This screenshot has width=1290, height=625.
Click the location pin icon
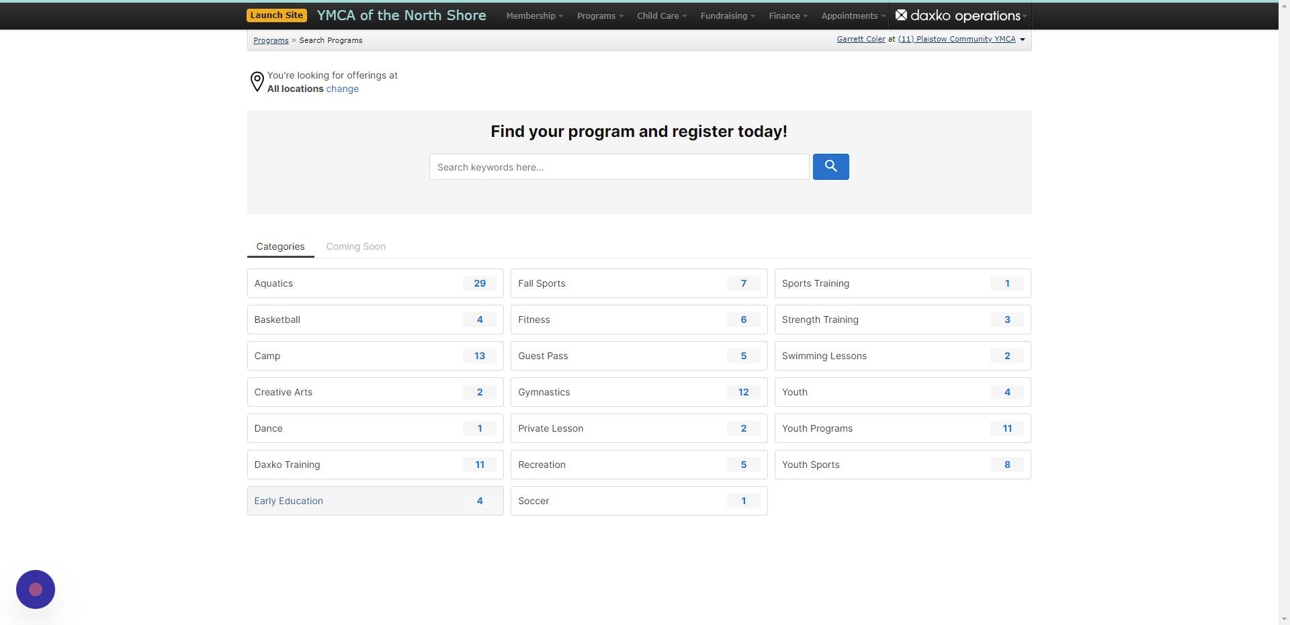(257, 82)
